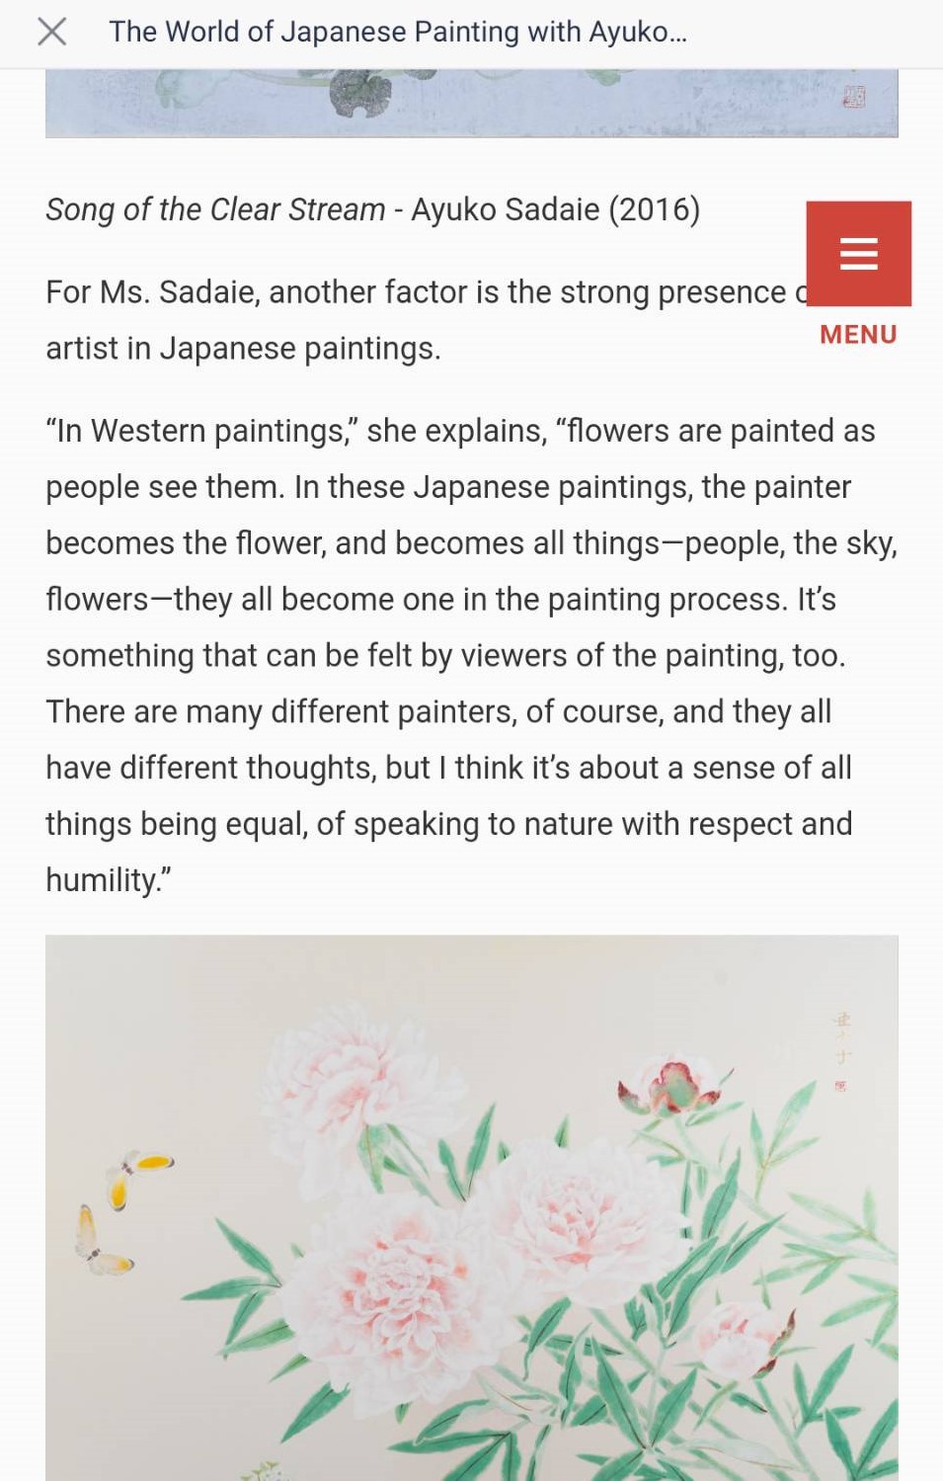Close the in-app browser page

click(x=51, y=32)
